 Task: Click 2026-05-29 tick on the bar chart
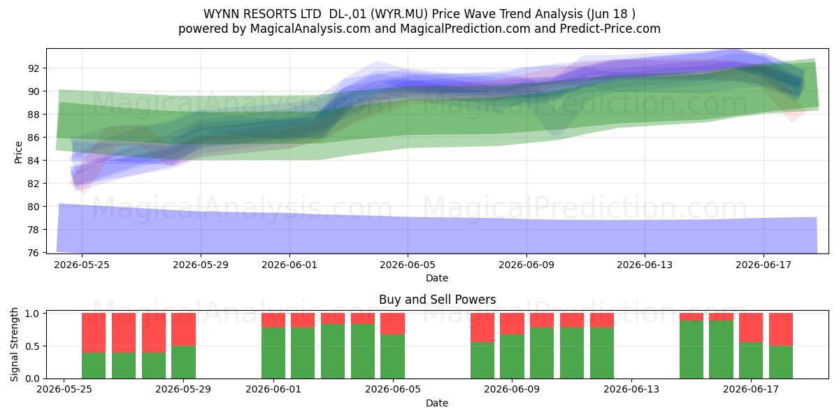183,390
